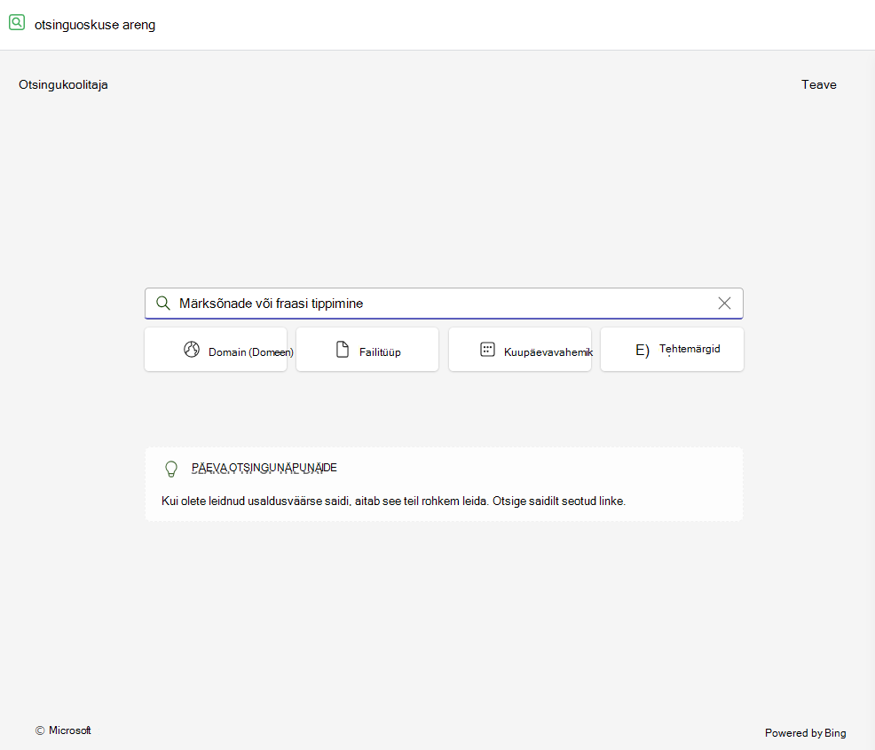
Task: Focus the keyword or phrase search field
Action: tap(444, 303)
